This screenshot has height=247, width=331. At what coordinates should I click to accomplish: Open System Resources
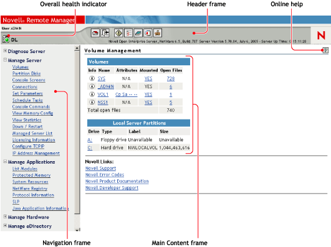pyautogui.click(x=30, y=182)
